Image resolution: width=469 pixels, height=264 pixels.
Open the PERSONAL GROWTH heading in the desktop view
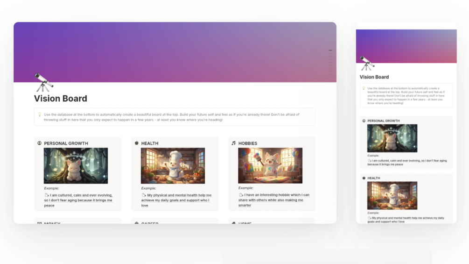[x=66, y=143]
